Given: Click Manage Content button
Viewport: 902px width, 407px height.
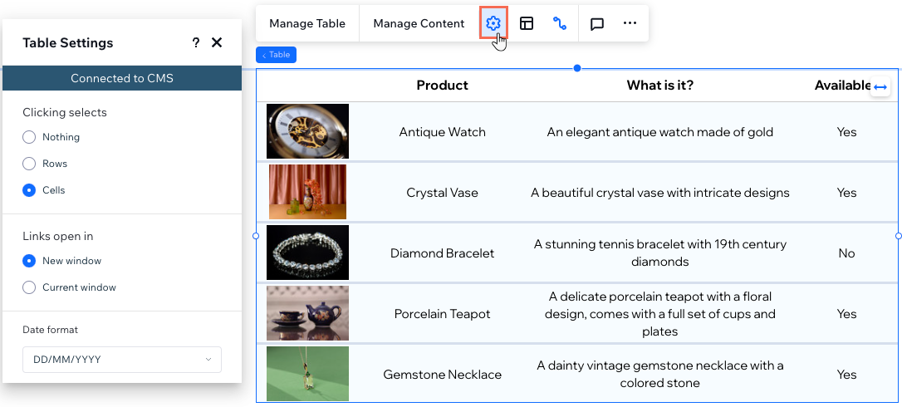Looking at the screenshot, I should [419, 23].
